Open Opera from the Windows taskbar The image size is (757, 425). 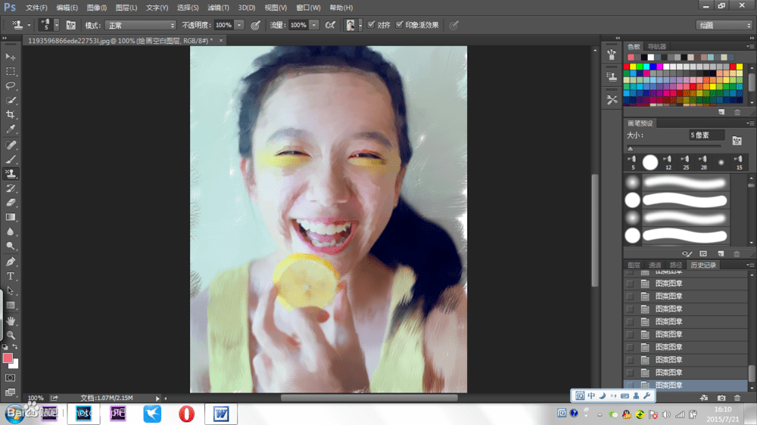click(186, 414)
